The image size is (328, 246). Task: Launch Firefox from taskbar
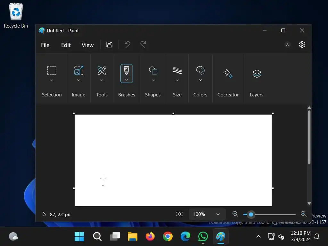(150, 237)
